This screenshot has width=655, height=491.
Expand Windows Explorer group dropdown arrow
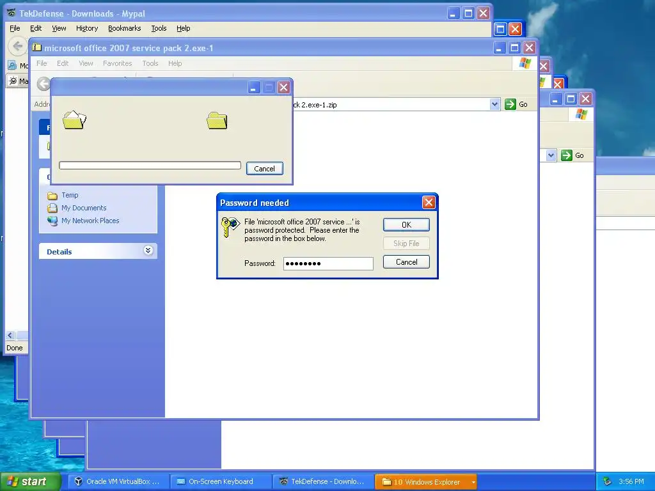click(x=473, y=482)
